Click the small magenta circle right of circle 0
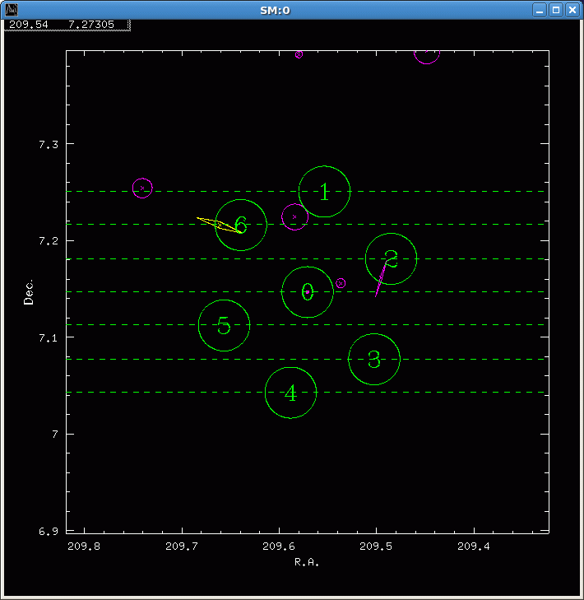This screenshot has height=600, width=584. click(341, 283)
